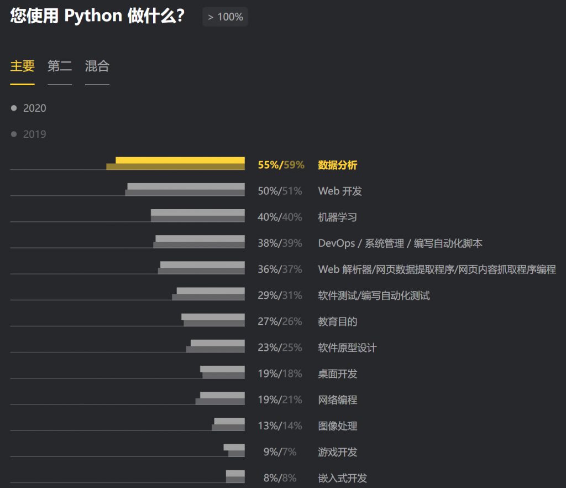The width and height of the screenshot is (566, 488).
Task: Click the 40%/40% value
Action: tap(280, 217)
